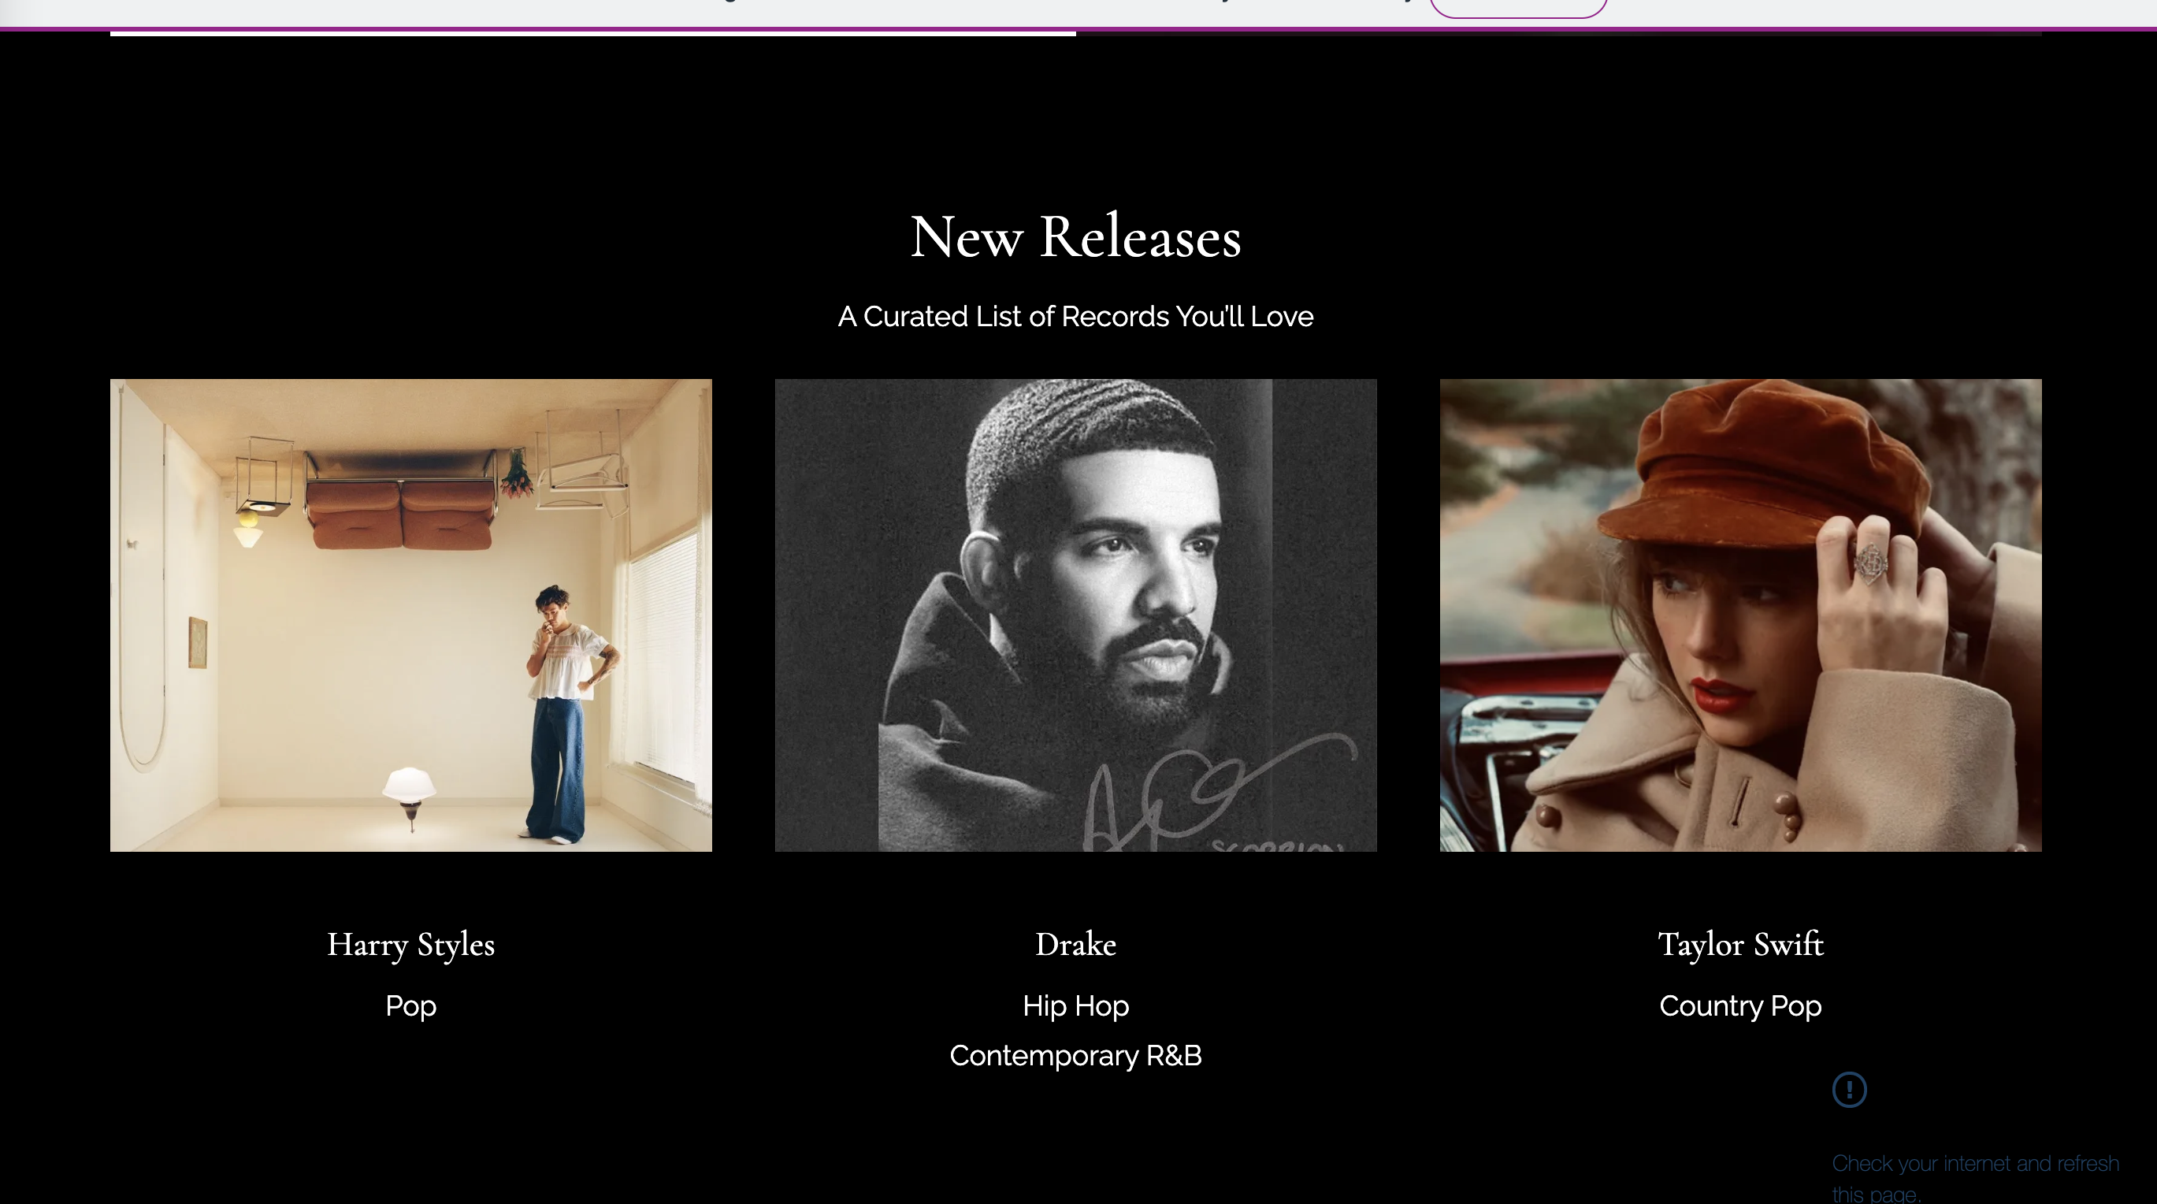This screenshot has width=2157, height=1204.
Task: Open the Taylor Swift album cover
Action: click(1740, 615)
